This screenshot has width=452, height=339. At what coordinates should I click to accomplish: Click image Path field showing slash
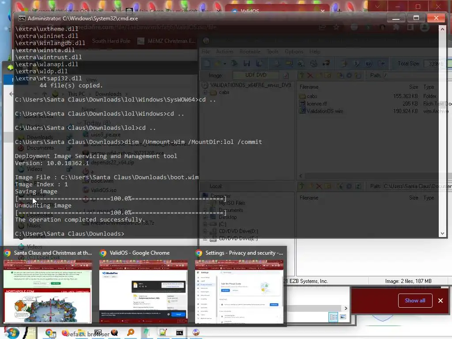(x=417, y=75)
